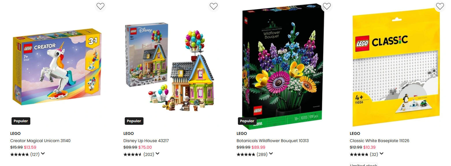Open Botanicals Wildflower Bouquet 10313 link

pyautogui.click(x=273, y=141)
